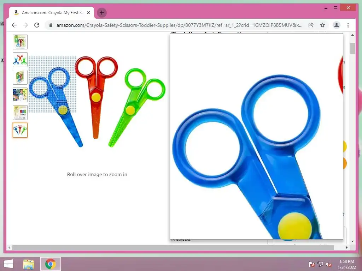Close the Amazon Crayola tab

(88, 13)
